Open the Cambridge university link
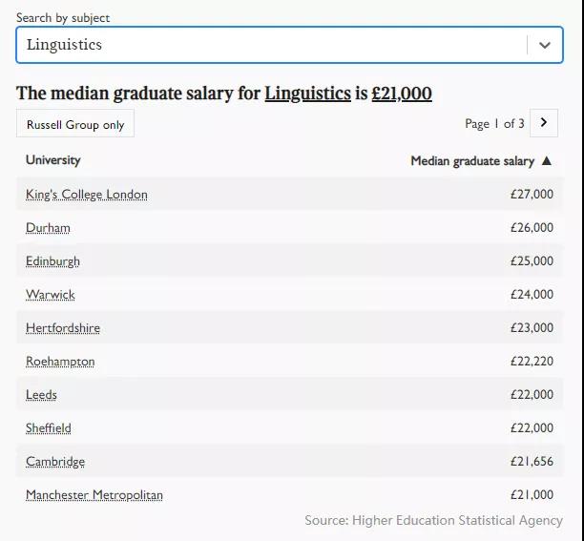Image resolution: width=584 pixels, height=541 pixels. pos(55,462)
